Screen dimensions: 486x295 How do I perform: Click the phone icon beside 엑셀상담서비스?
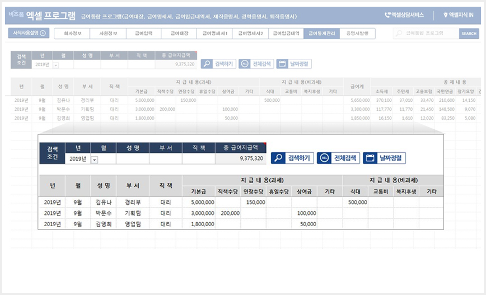coord(387,15)
